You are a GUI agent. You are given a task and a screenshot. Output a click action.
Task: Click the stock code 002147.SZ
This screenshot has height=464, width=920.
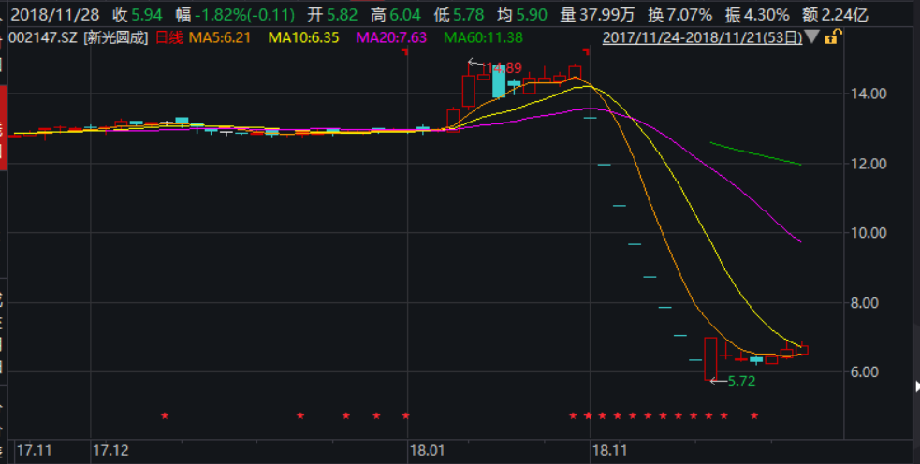[44, 38]
